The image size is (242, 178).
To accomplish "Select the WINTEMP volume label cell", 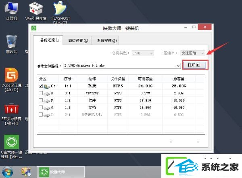I will click(x=92, y=93).
